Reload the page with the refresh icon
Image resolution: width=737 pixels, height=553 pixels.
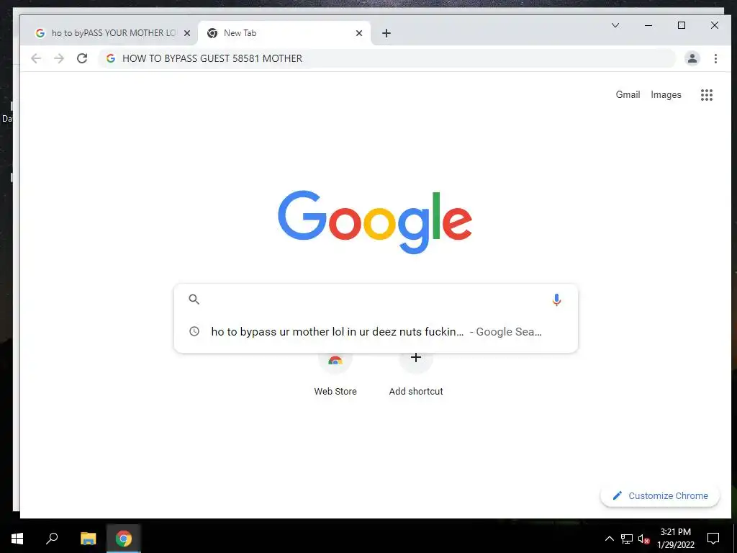82,58
